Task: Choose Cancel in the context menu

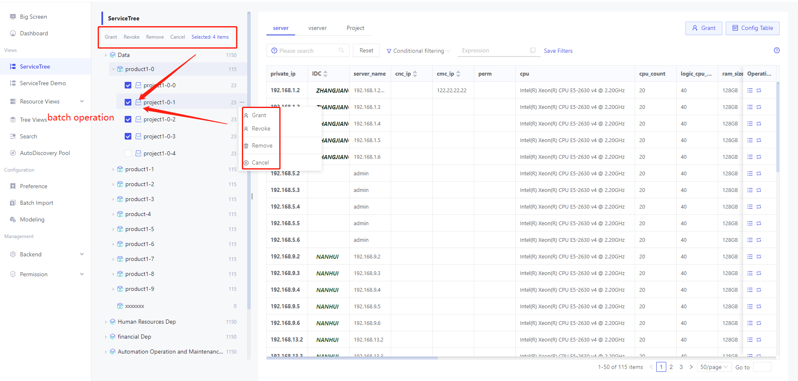Action: click(261, 162)
